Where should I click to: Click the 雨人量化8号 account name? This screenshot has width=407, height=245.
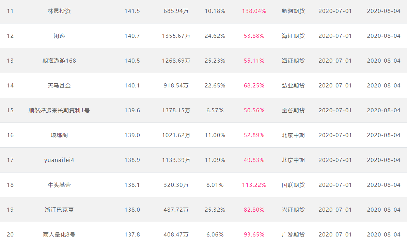59,234
